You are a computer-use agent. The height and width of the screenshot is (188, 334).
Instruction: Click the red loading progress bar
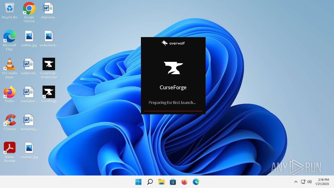pyautogui.click(x=173, y=111)
